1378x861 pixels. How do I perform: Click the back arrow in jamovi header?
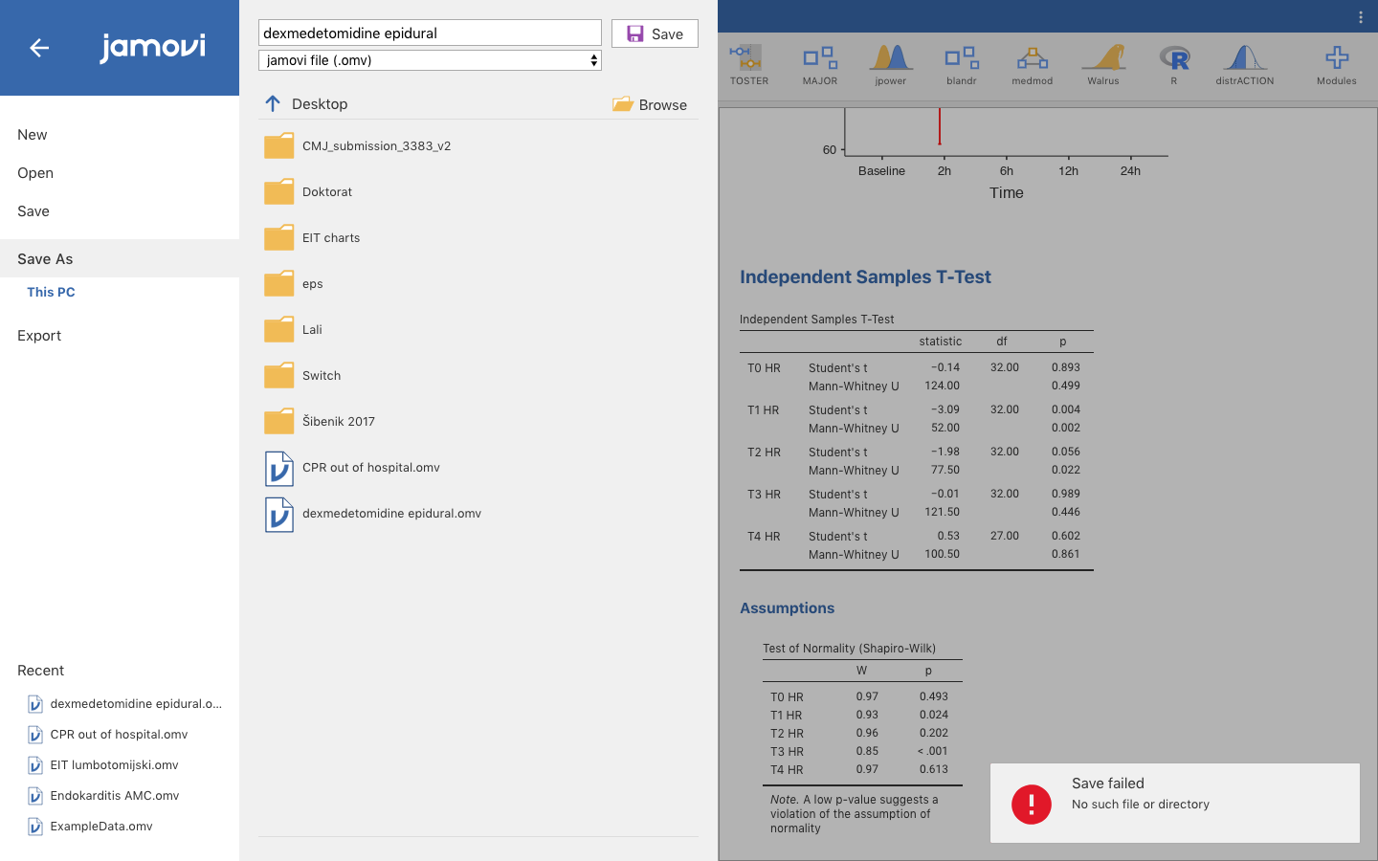39,48
